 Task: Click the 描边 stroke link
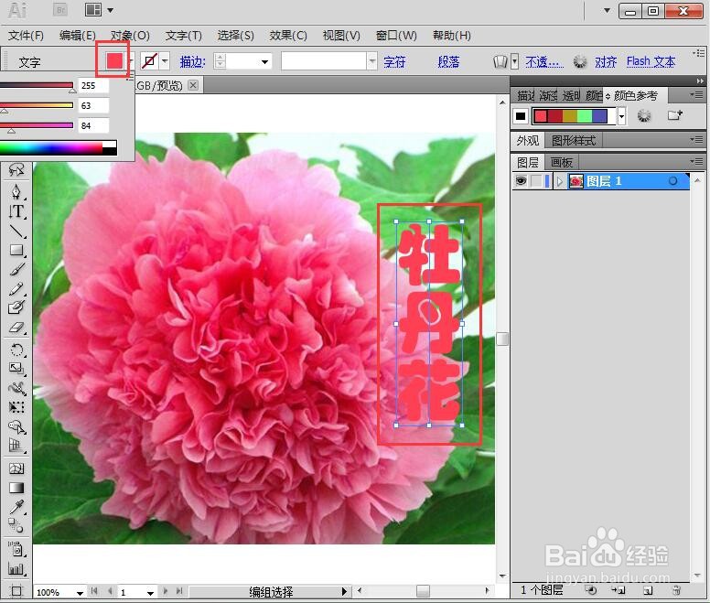pyautogui.click(x=193, y=61)
